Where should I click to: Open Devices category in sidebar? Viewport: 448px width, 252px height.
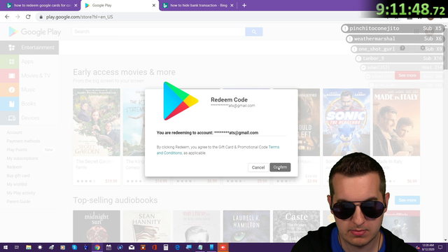(29, 118)
